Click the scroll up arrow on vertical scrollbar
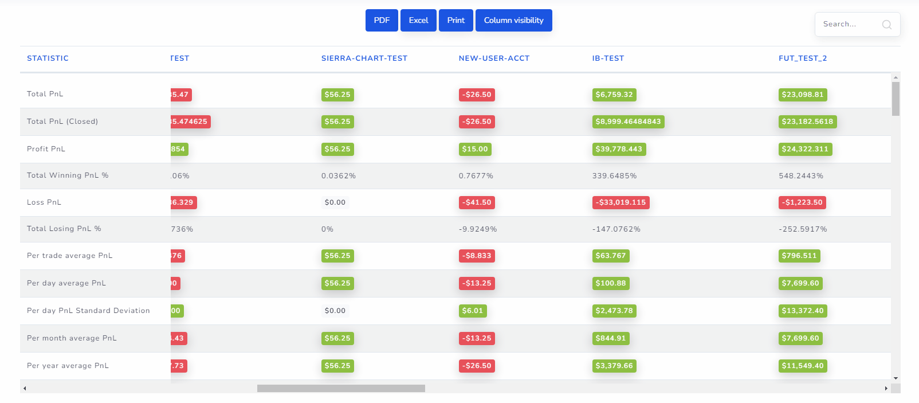The image size is (919, 403). point(896,77)
